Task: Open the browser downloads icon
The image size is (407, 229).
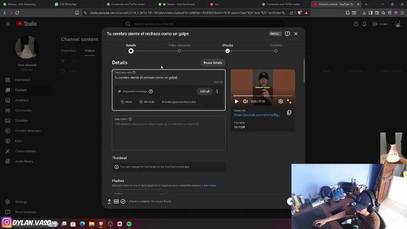Action: coord(364,13)
